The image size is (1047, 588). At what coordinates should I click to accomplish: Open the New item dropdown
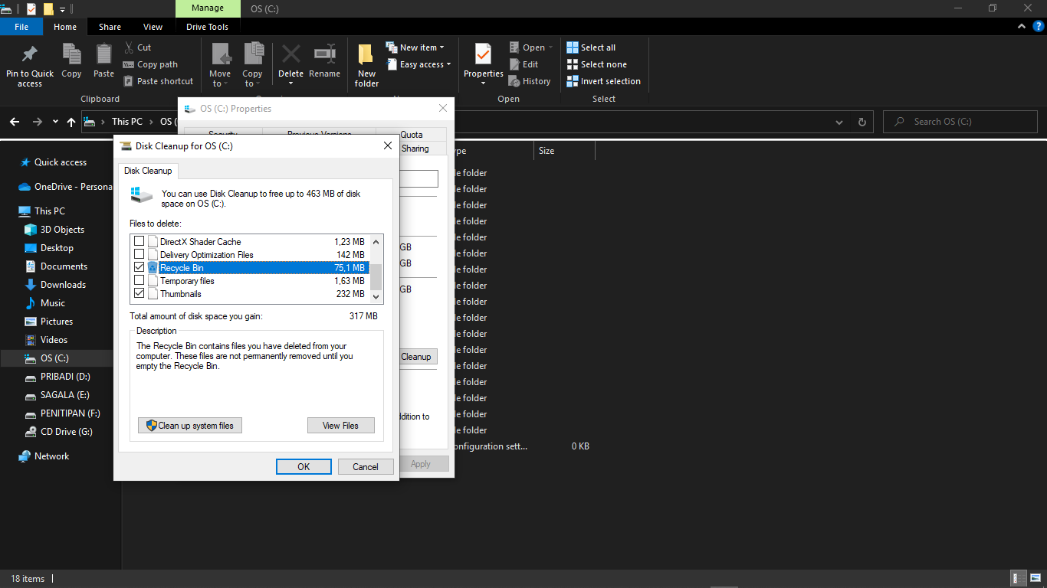pos(415,47)
